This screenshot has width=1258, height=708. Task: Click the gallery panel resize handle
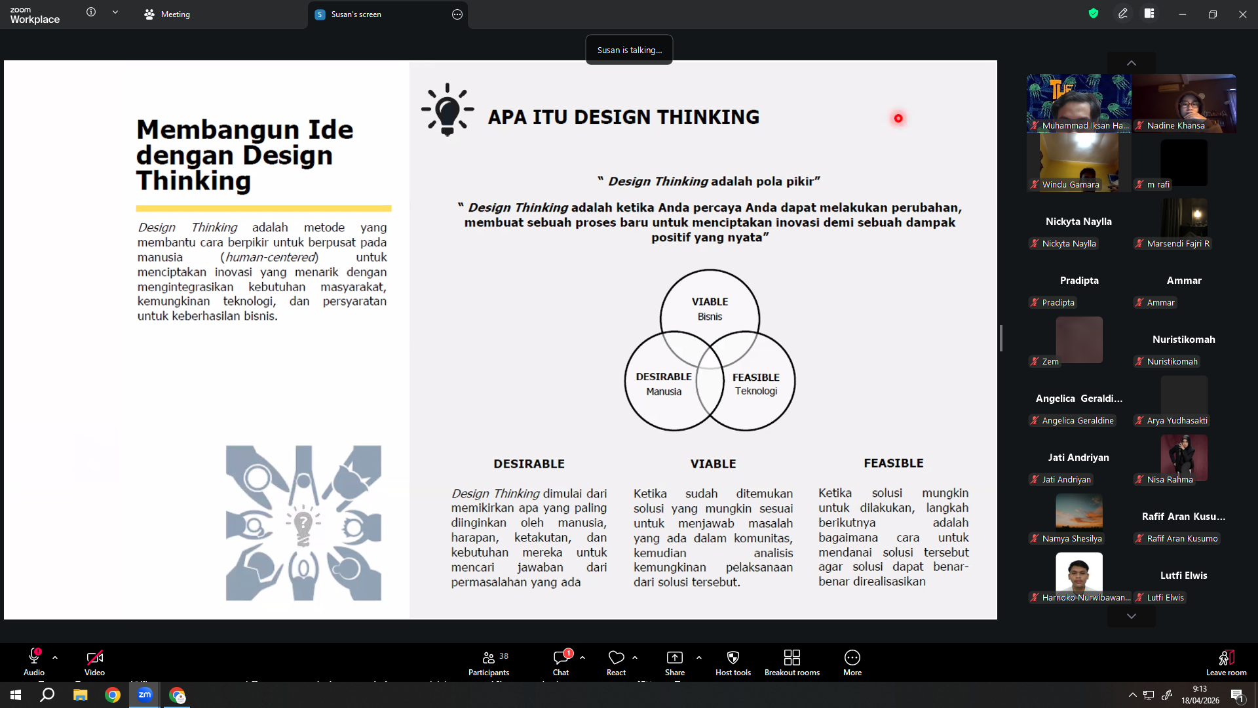coord(1001,338)
